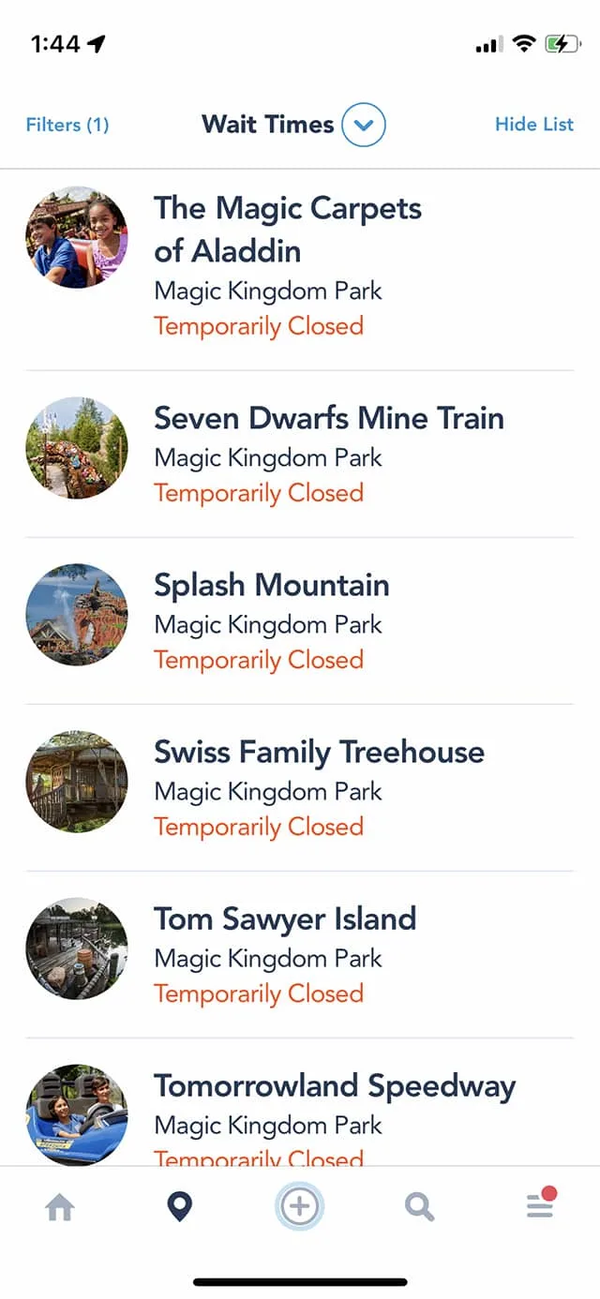Tap the Splash Mountain thumbnail

click(77, 615)
